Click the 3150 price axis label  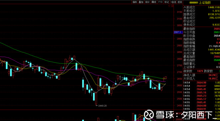pyautogui.click(x=180, y=12)
